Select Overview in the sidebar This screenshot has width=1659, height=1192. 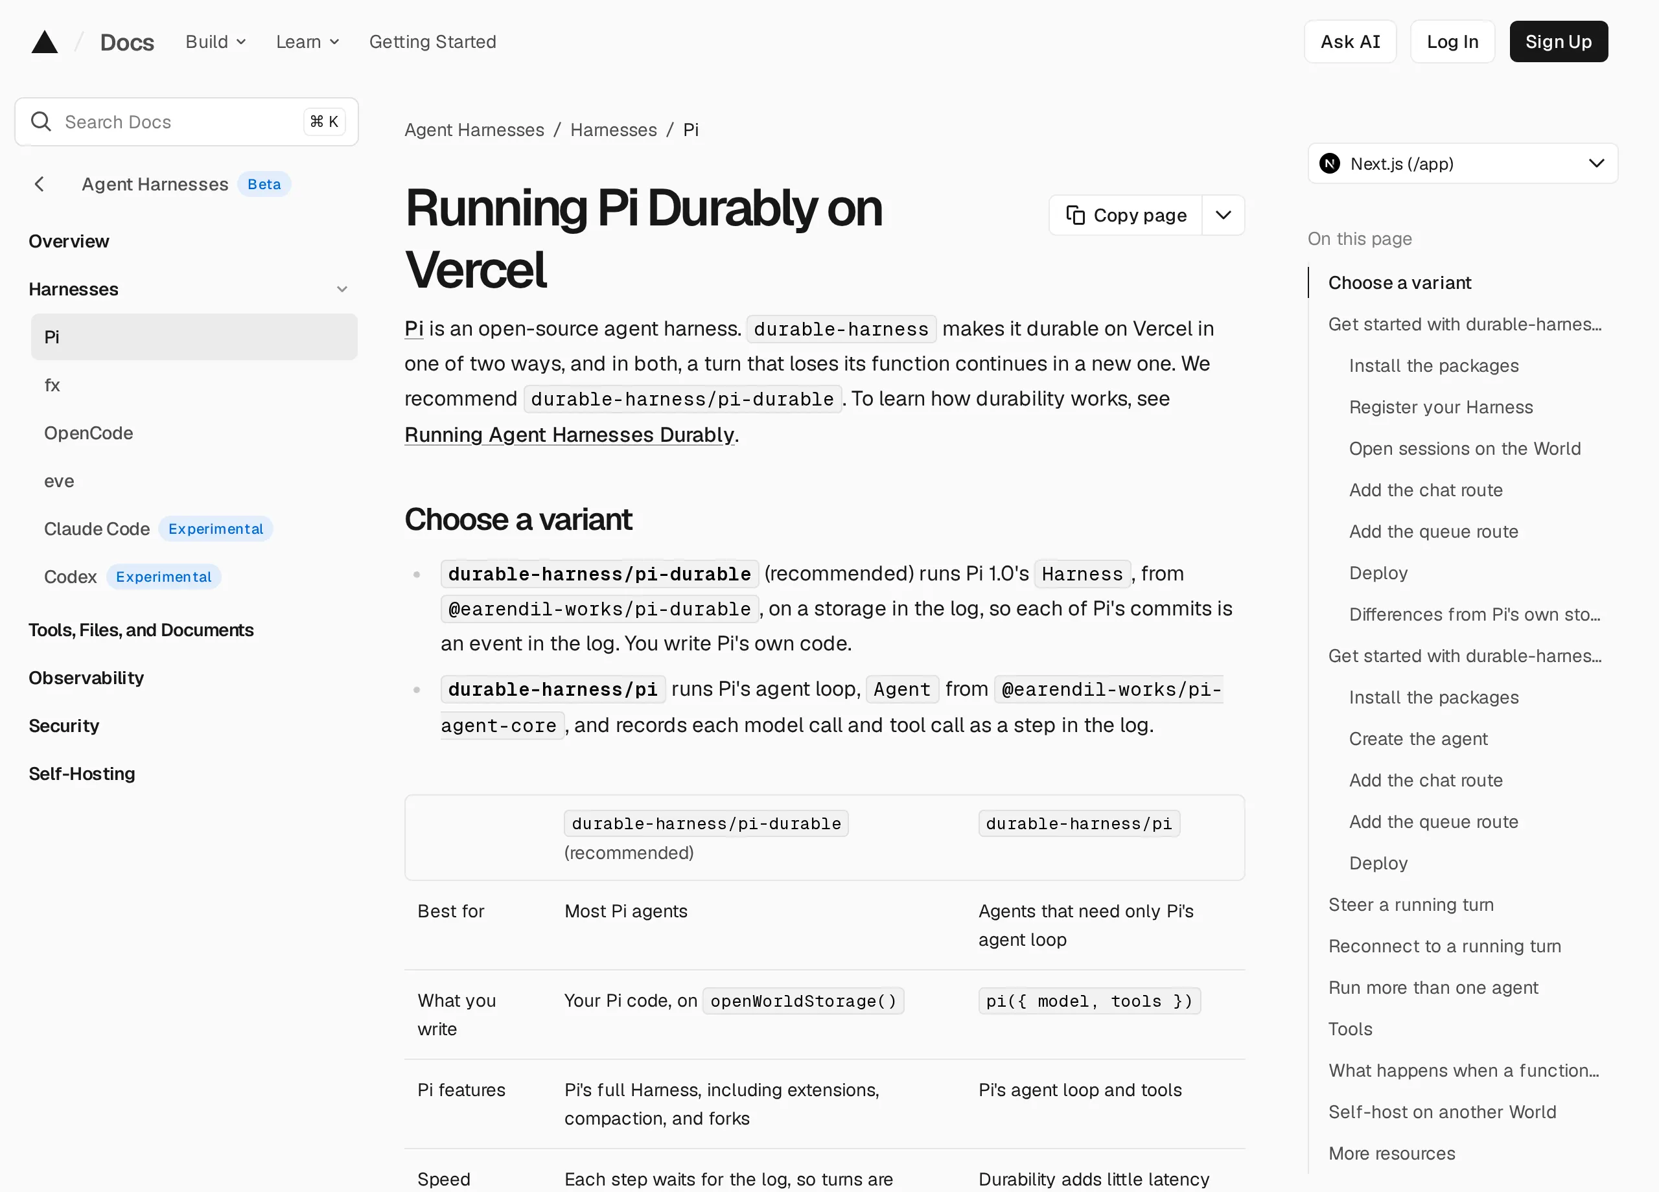(x=69, y=242)
